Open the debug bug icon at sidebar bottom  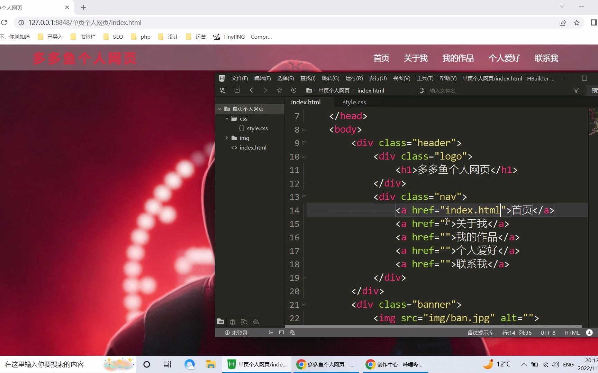pyautogui.click(x=233, y=322)
